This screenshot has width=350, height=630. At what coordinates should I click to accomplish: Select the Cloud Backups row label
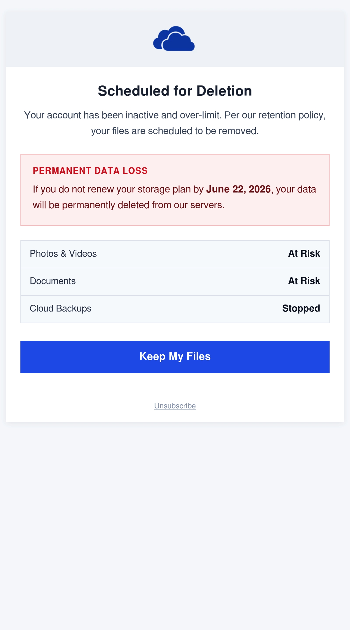click(x=61, y=308)
